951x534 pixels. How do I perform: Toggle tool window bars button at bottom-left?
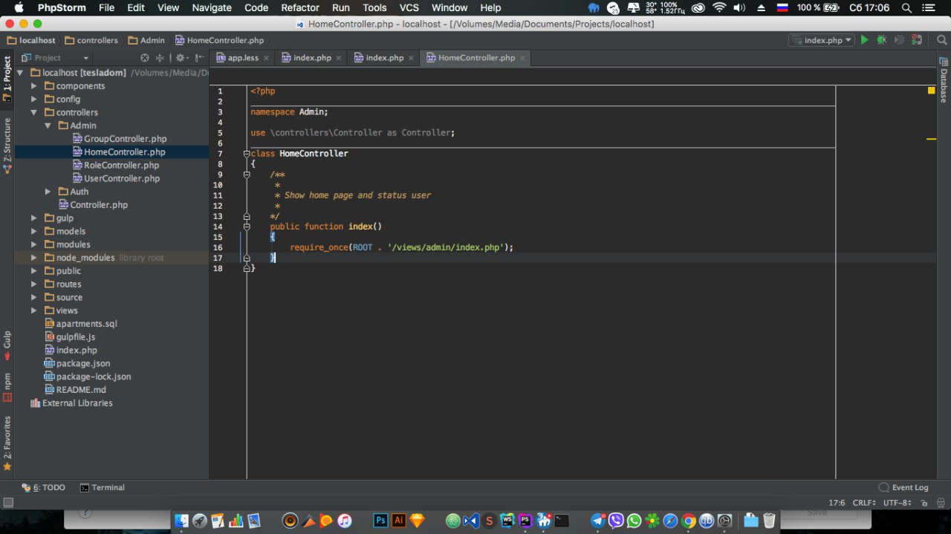(7, 503)
